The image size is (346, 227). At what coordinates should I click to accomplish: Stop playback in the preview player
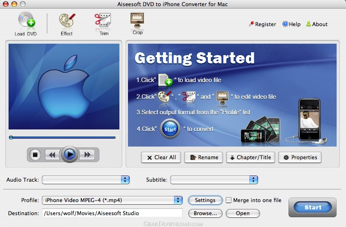pyautogui.click(x=35, y=154)
